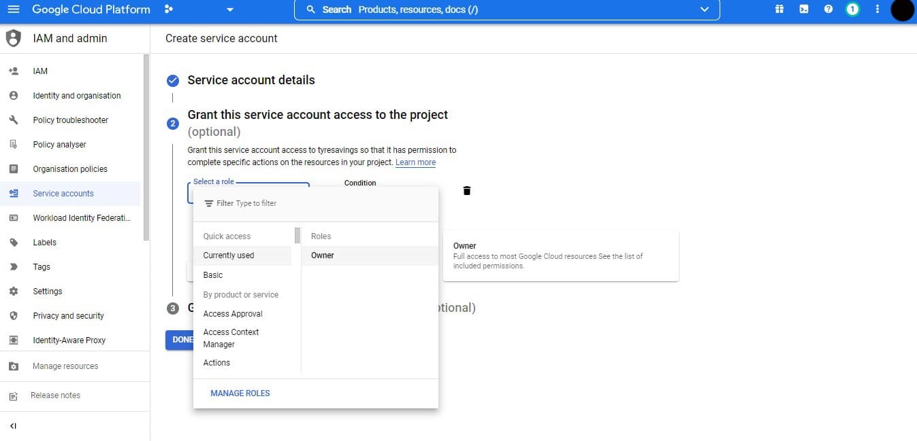917x441 pixels.
Task: Select Access Context Manager category
Action: [231, 338]
